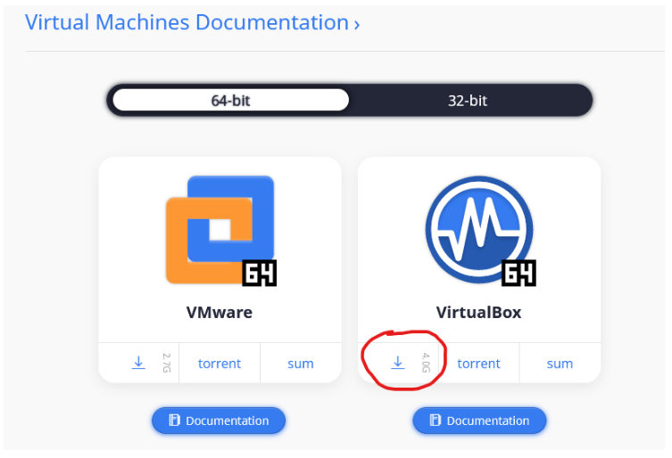This screenshot has height=458, width=672.
Task: Select the 64-bit toggle option
Action: 230,100
